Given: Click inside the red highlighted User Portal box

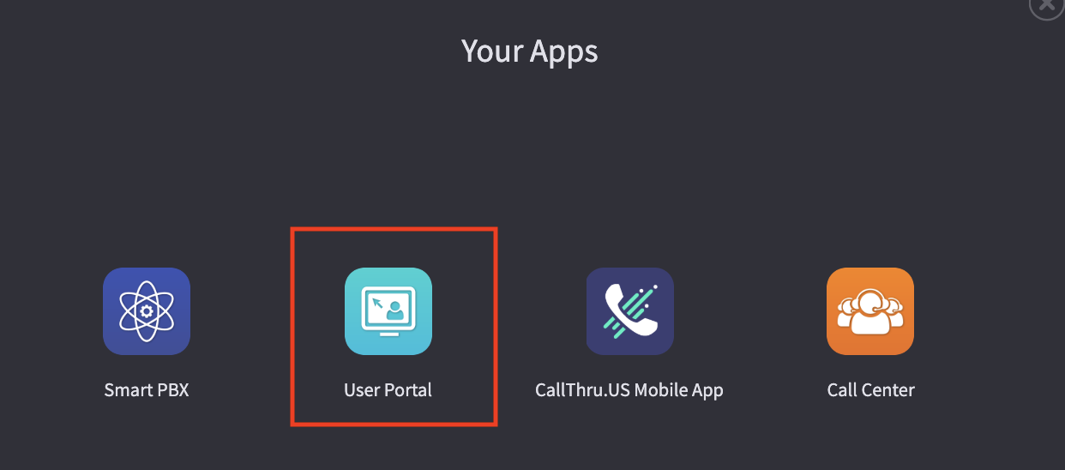Looking at the screenshot, I should 394,326.
